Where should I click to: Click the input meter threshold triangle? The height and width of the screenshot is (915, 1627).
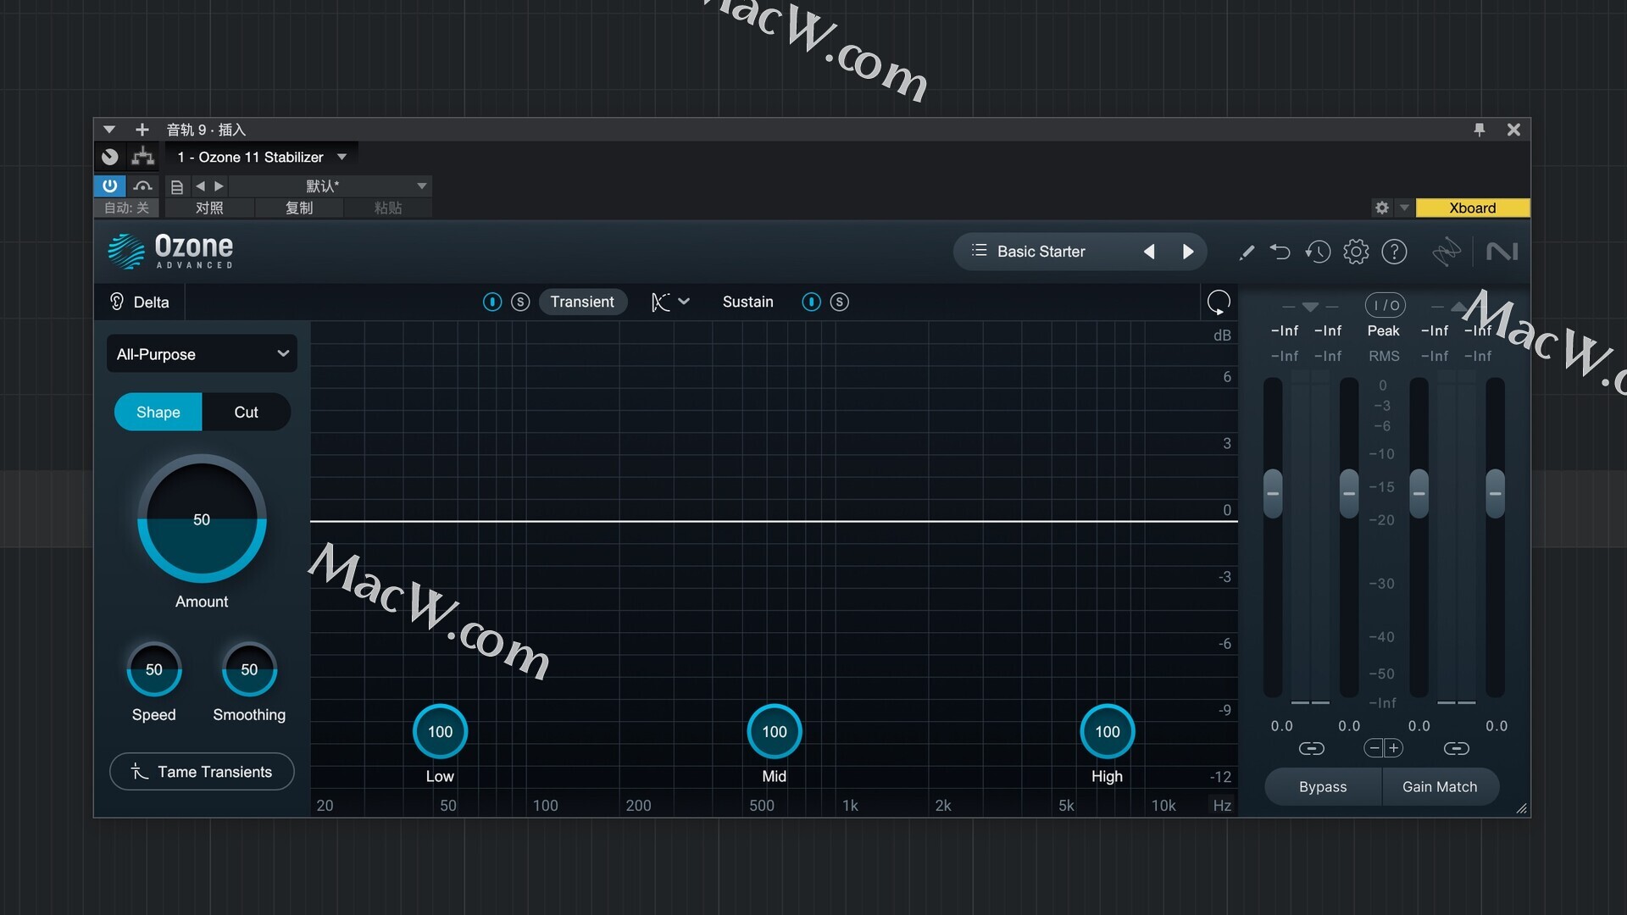click(1310, 307)
